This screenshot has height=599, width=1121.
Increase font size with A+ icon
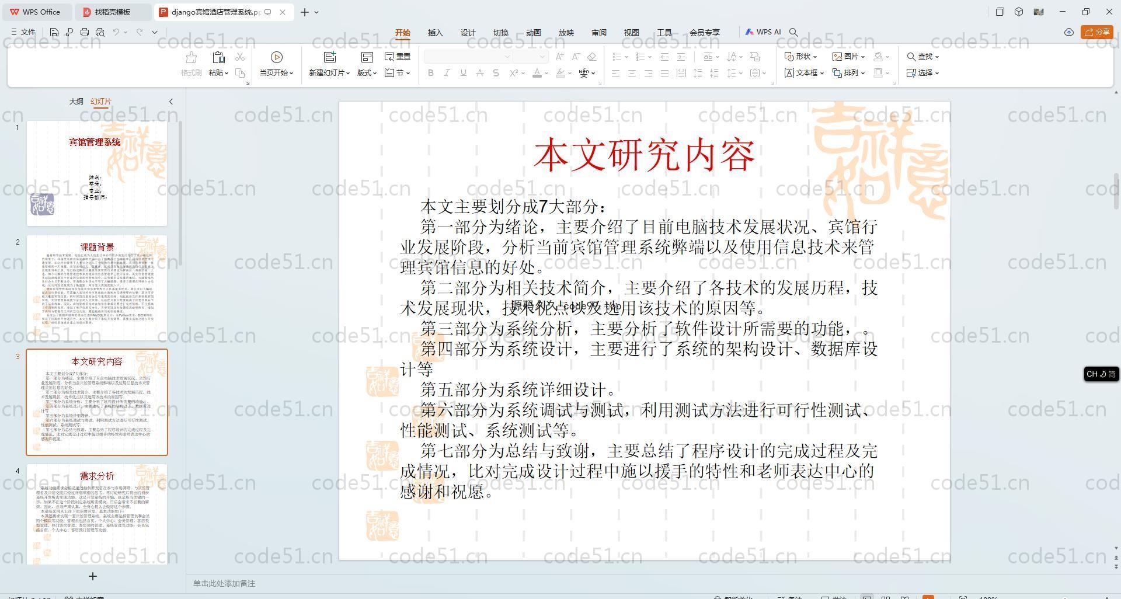[x=559, y=57]
